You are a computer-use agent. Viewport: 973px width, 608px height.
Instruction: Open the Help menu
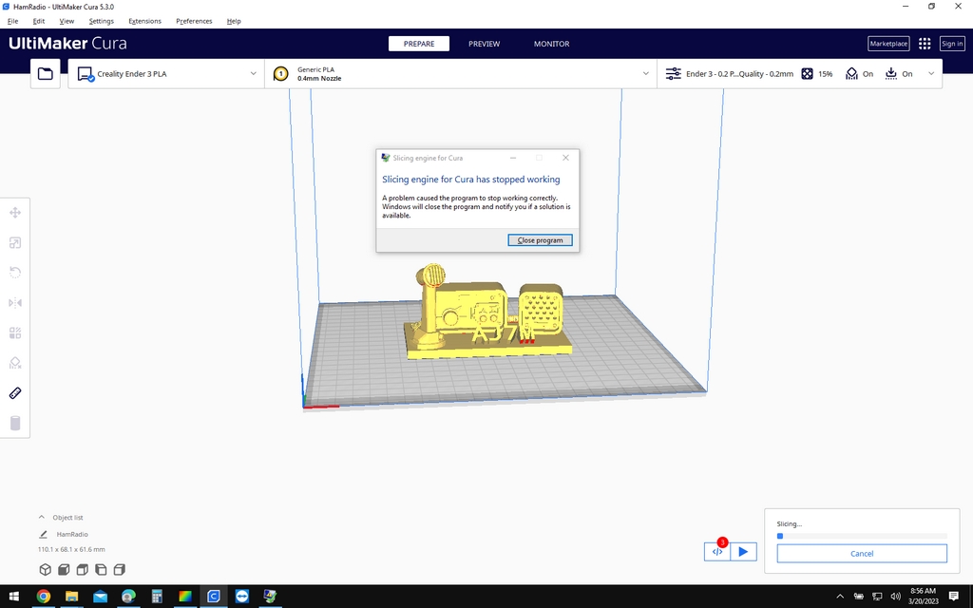coord(234,21)
